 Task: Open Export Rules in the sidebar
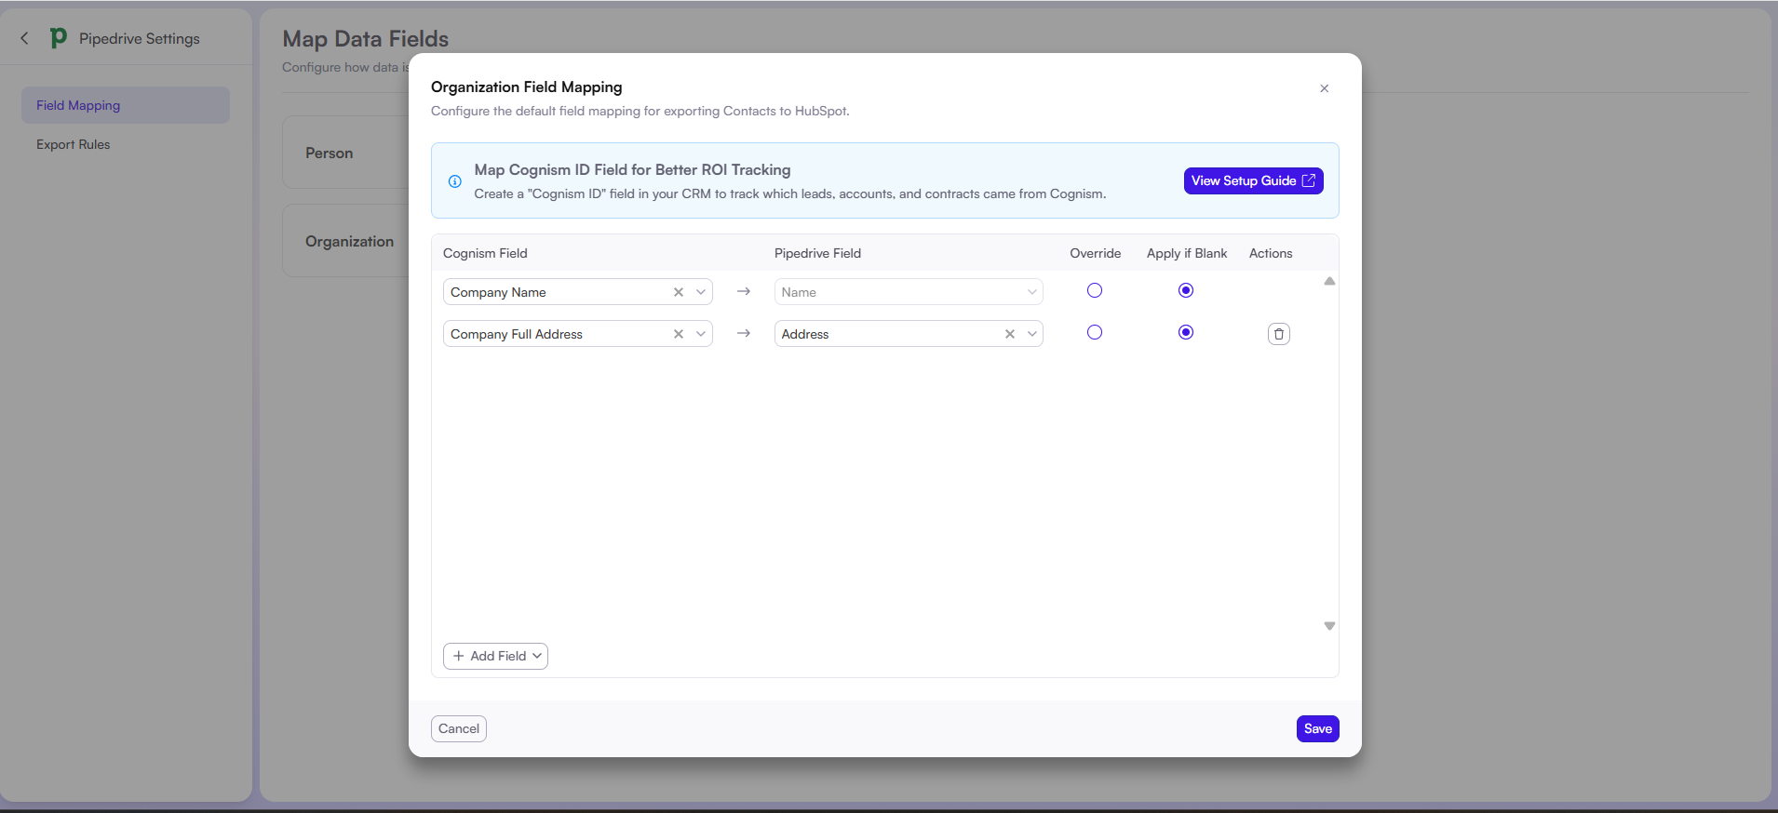(x=74, y=144)
